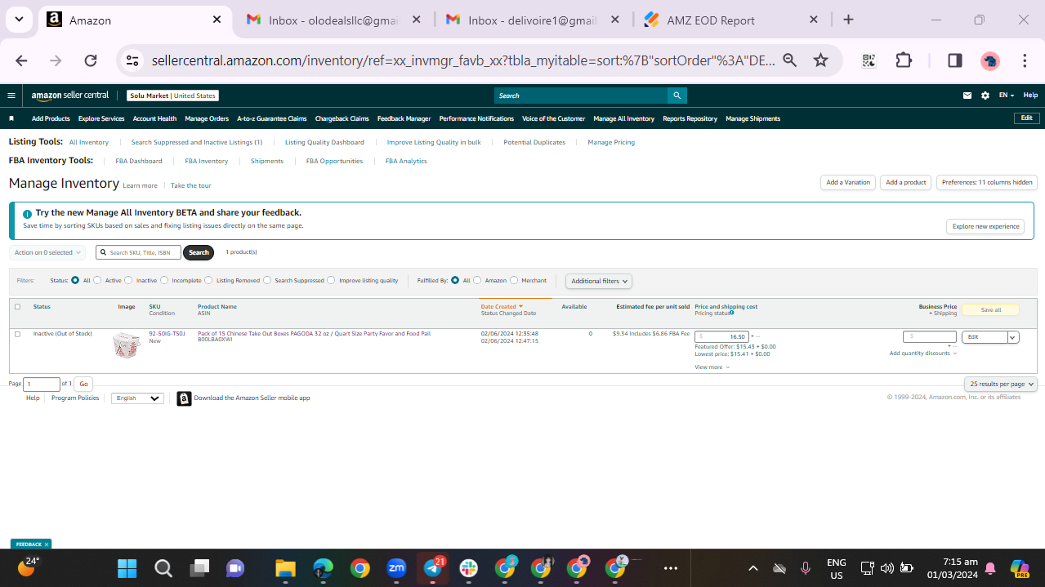Expand Add quantity discounts
The height and width of the screenshot is (587, 1045).
point(922,354)
